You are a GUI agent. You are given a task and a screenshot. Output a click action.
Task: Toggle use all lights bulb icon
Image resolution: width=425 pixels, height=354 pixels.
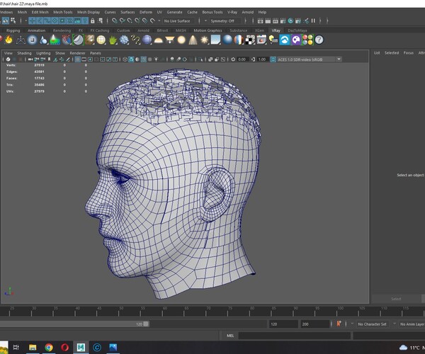156,59
